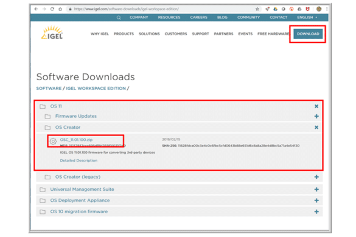Expand Universal Management Suite with plus

point(316,190)
